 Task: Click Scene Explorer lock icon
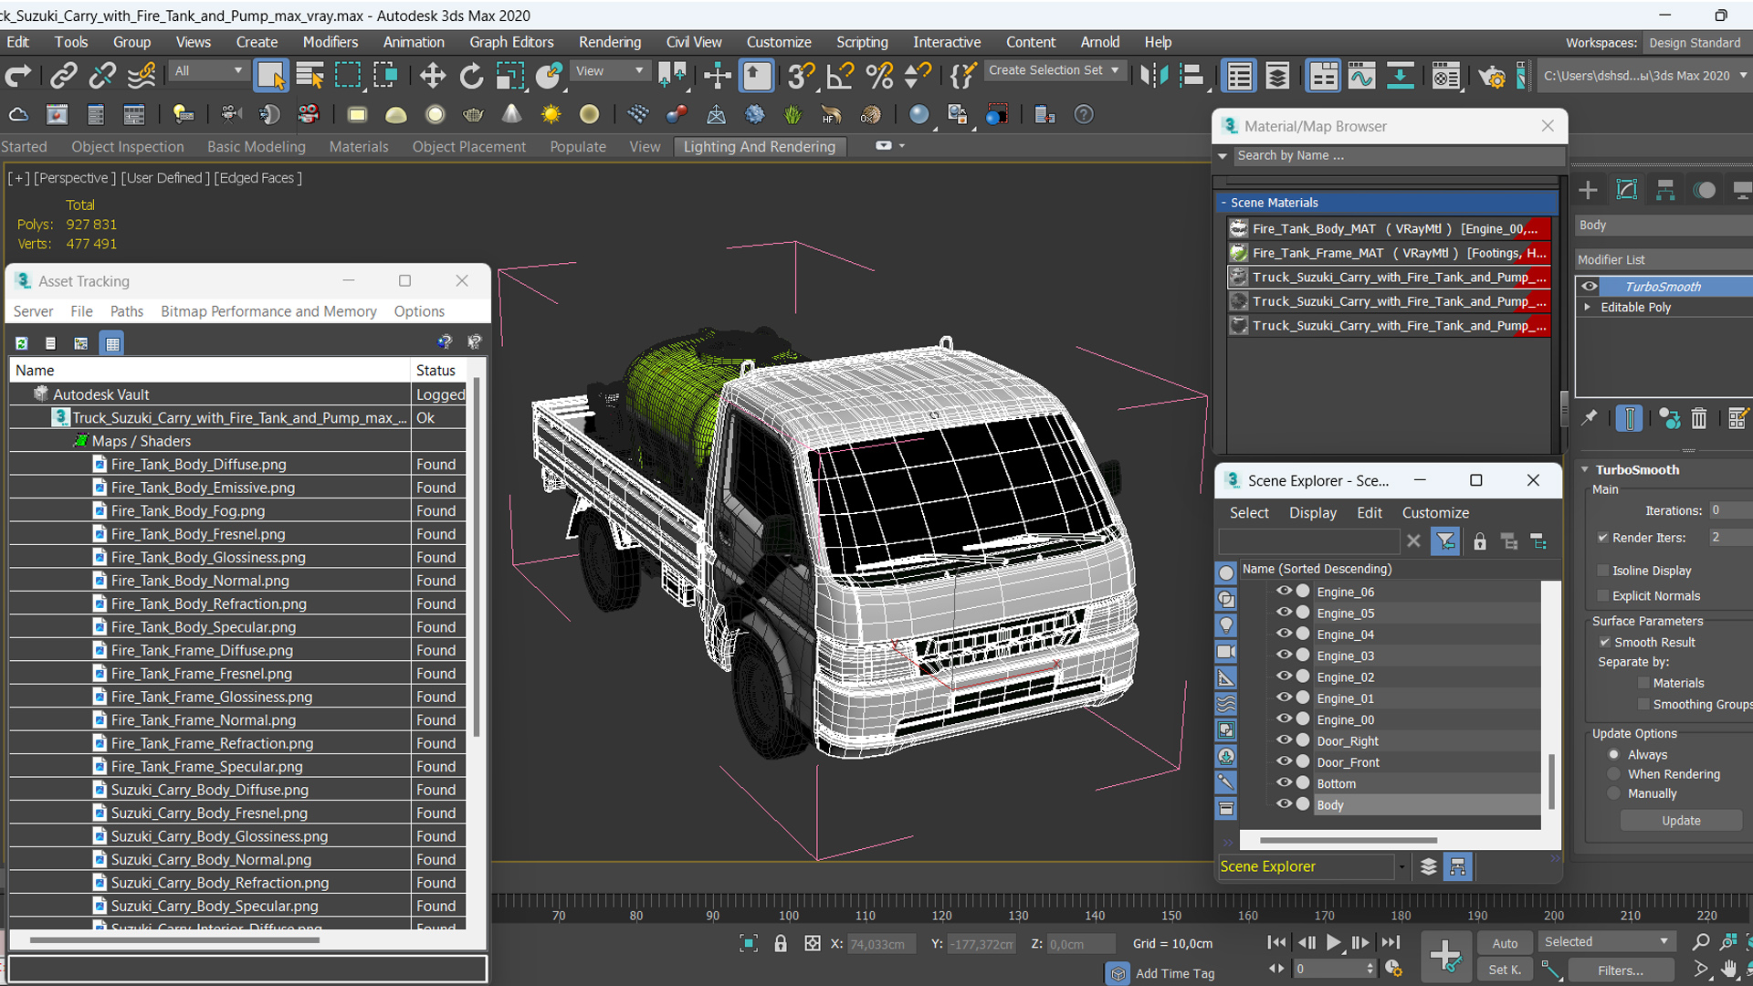click(1479, 541)
